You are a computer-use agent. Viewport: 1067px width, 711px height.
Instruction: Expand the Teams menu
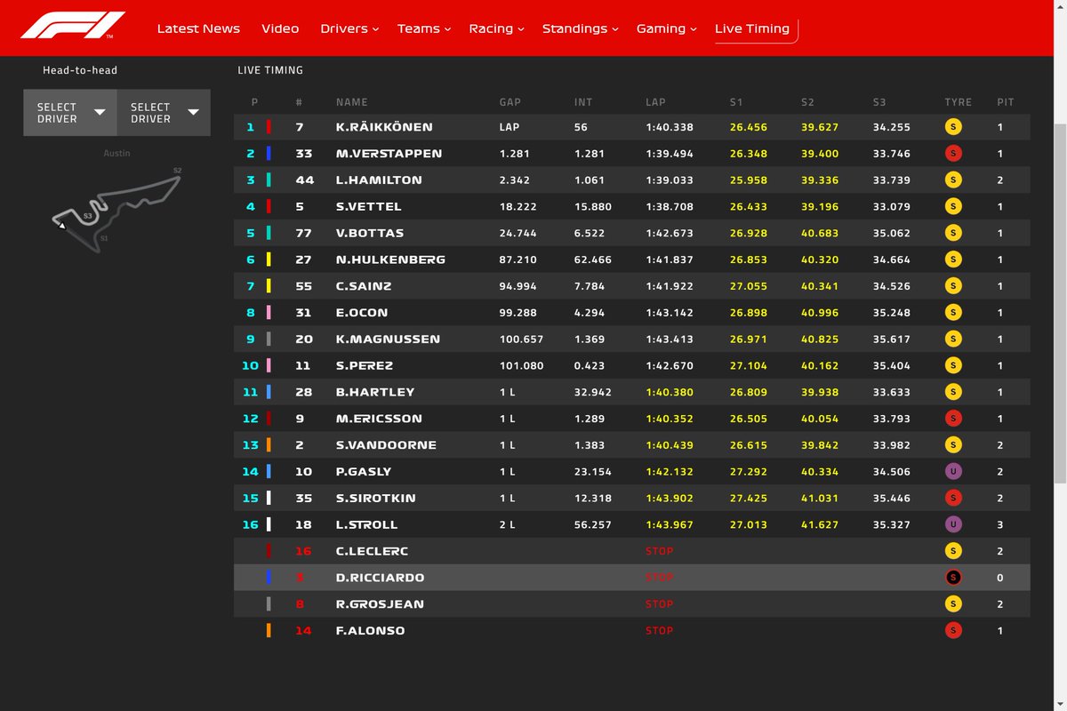423,28
